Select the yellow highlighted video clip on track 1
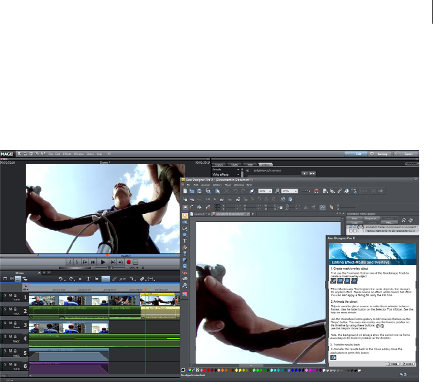The image size is (433, 382). pos(157,299)
